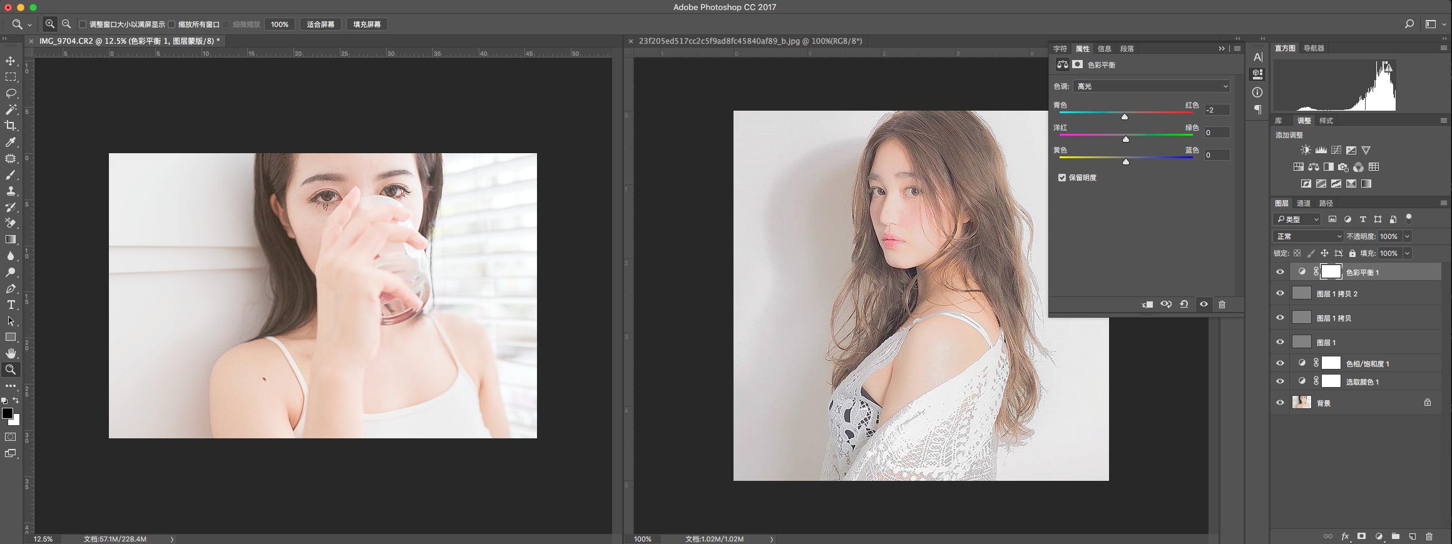Select the Gradient tool
The image size is (1452, 544).
click(11, 239)
